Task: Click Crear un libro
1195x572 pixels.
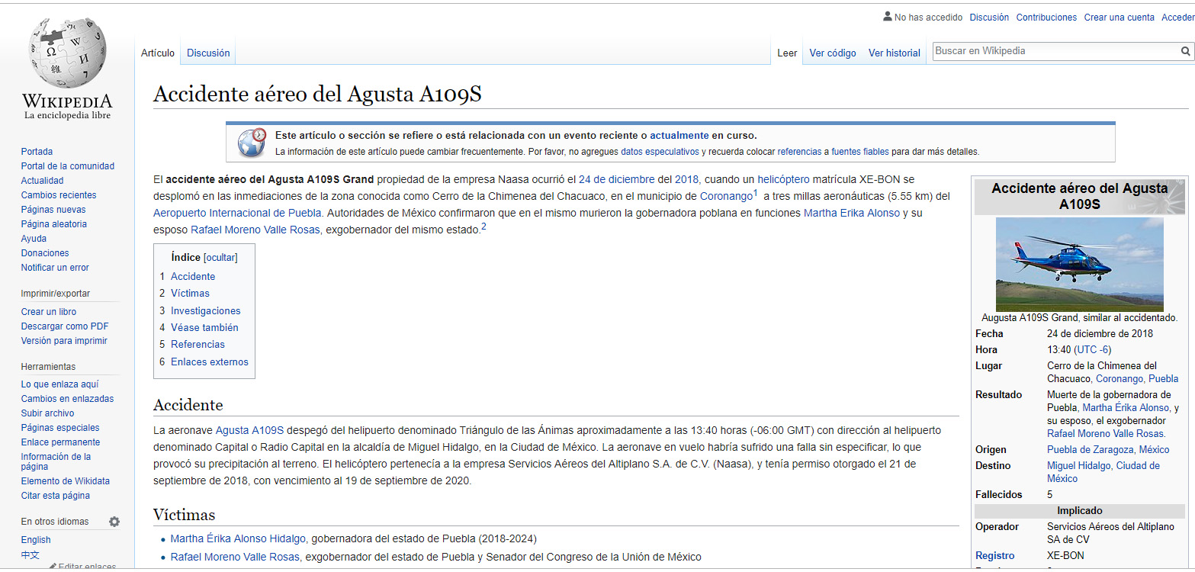Action: pyautogui.click(x=49, y=312)
